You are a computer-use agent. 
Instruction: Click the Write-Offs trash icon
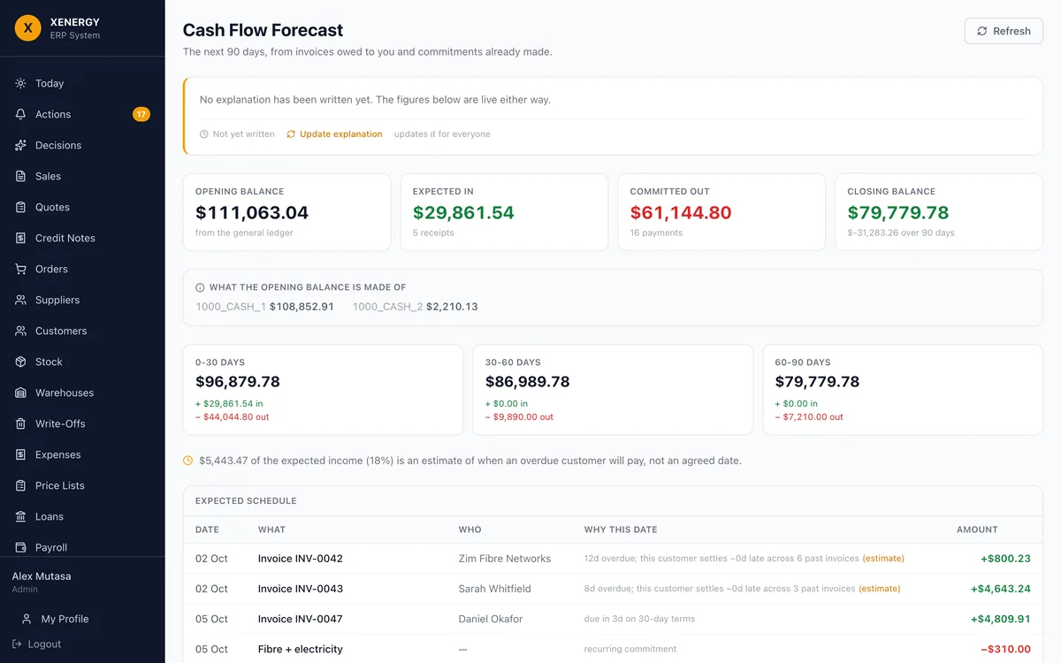point(20,423)
